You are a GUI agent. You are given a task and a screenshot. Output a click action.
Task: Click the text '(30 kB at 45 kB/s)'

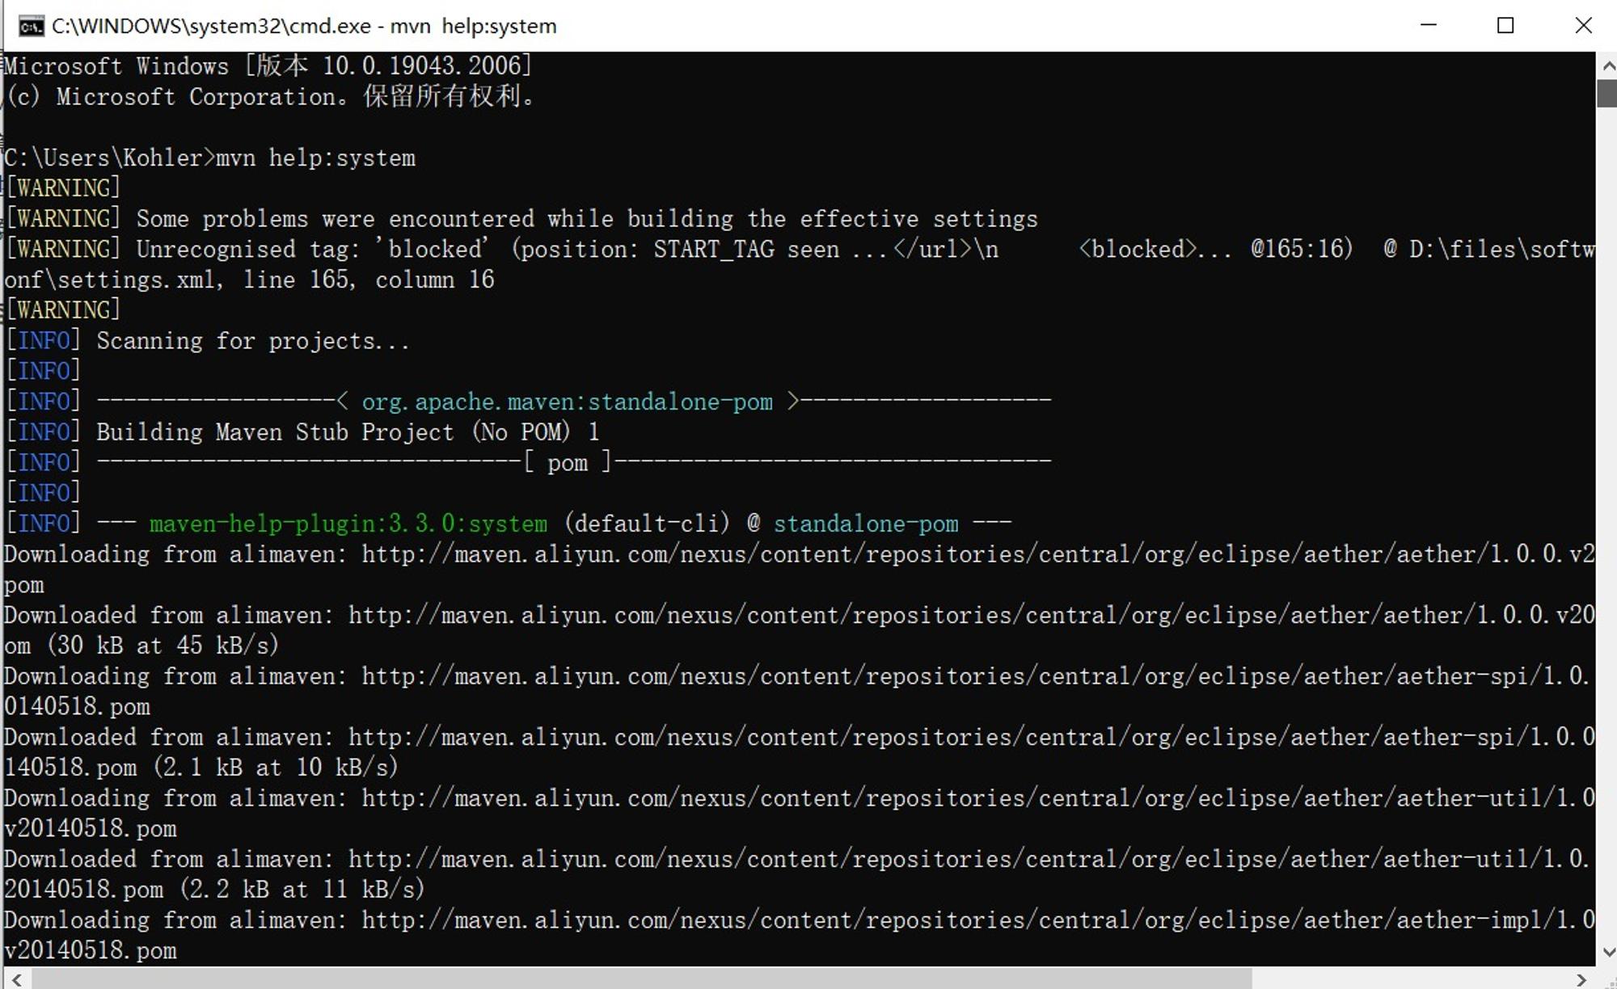pos(163,646)
